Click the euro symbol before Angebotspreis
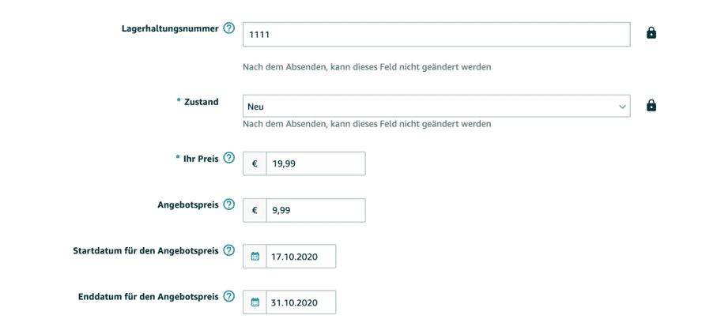The height and width of the screenshot is (334, 702). [255, 211]
